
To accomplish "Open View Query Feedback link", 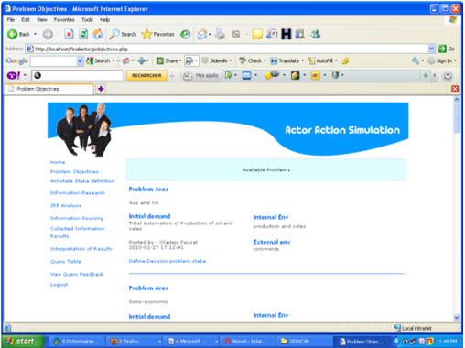I will tap(77, 274).
